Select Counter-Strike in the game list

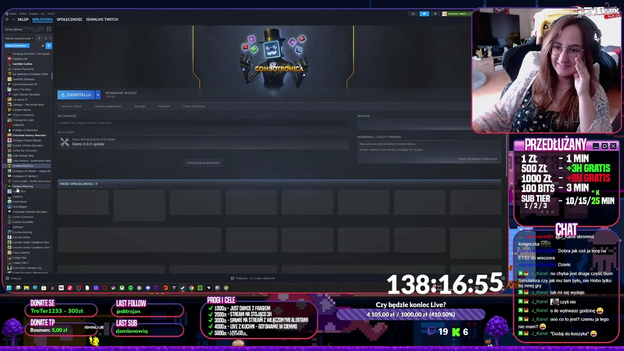click(21, 237)
